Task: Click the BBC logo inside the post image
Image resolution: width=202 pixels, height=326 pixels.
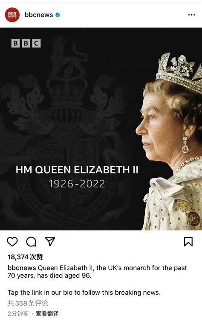Action: point(26,43)
